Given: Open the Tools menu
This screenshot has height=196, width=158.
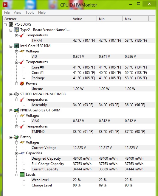Looking at the screenshot, I should click(x=30, y=13).
